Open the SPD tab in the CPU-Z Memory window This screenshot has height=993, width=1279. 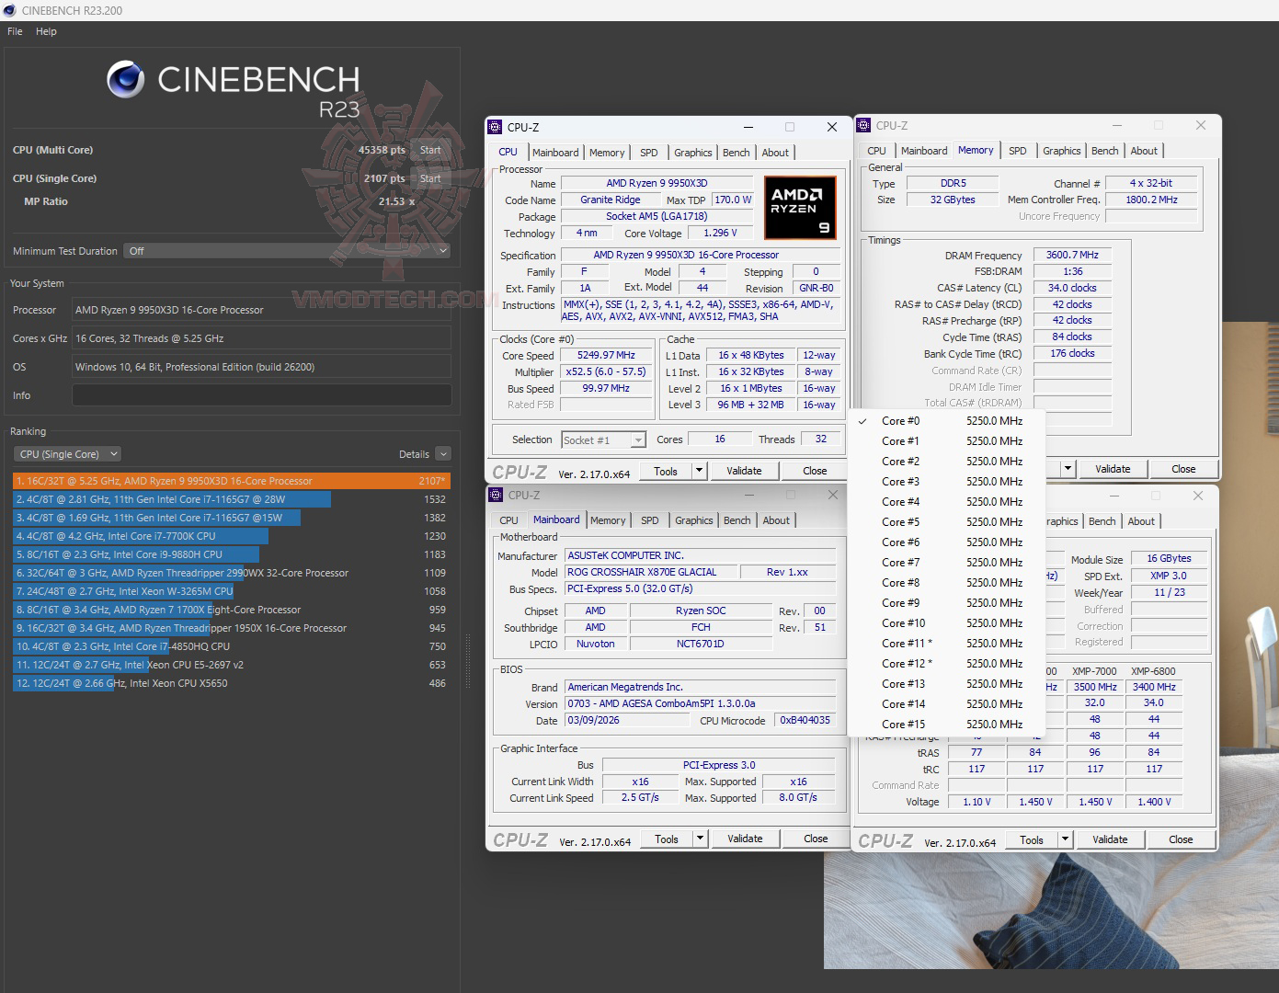point(1018,151)
